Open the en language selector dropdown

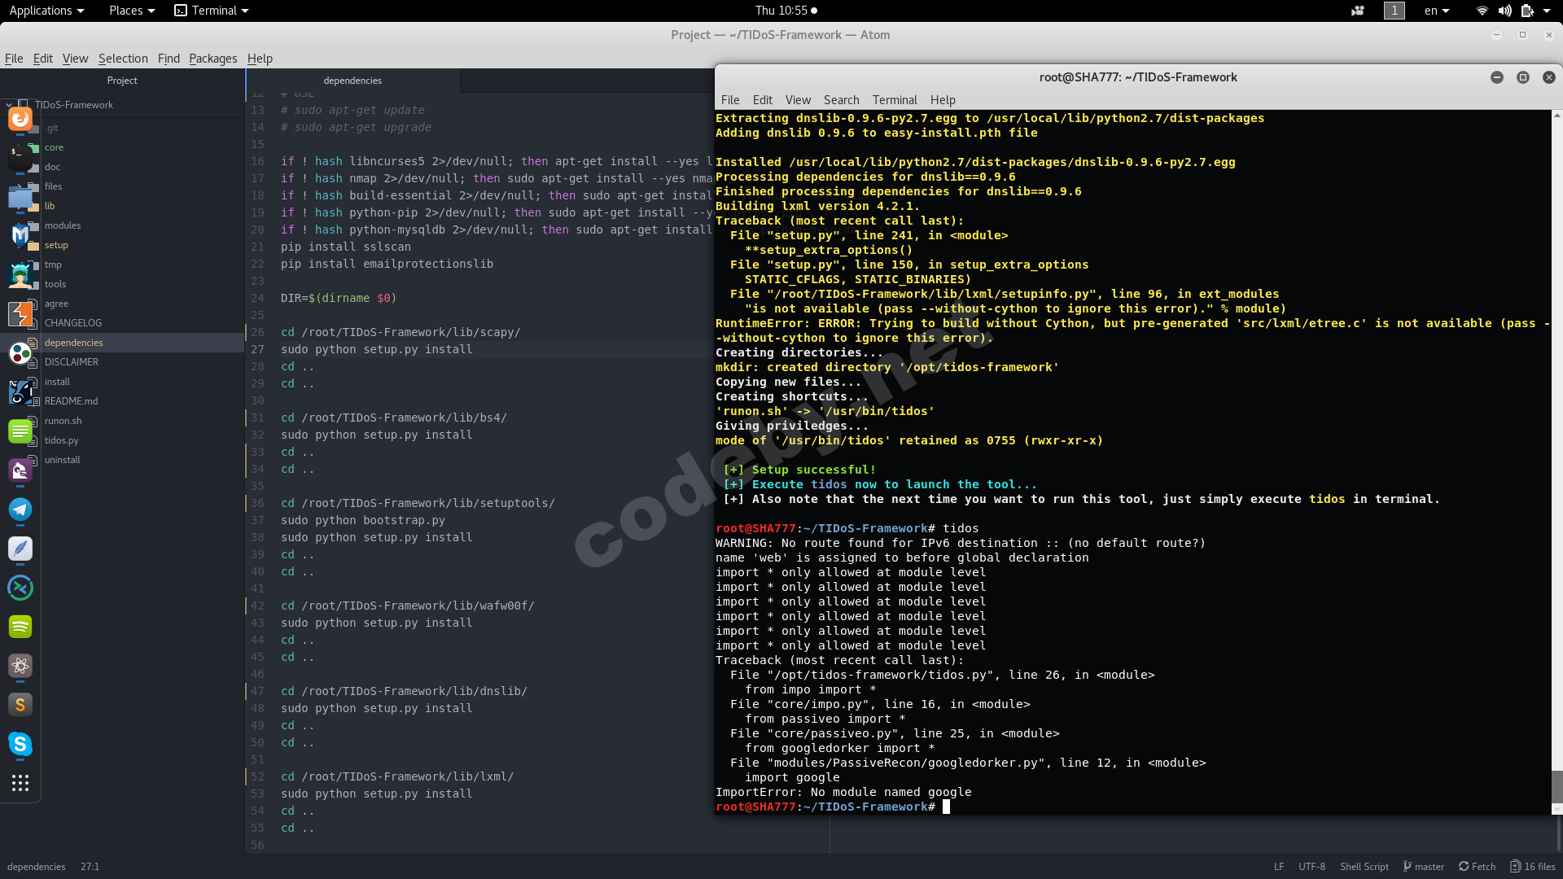point(1436,11)
